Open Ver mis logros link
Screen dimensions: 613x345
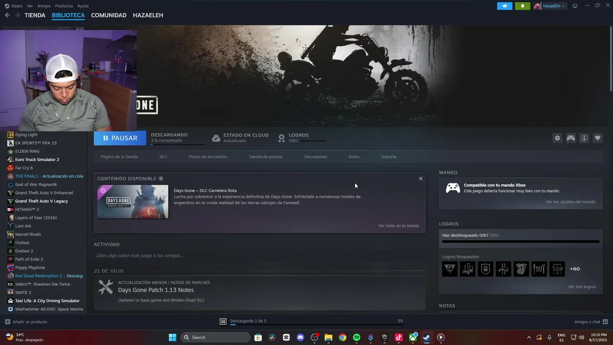(x=582, y=287)
